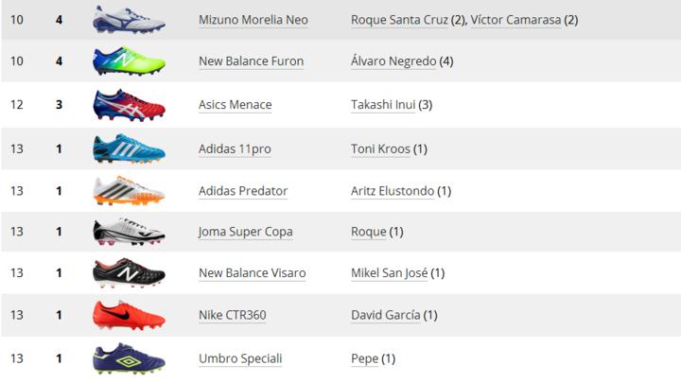Click the Toni Kroos player link

(x=380, y=148)
